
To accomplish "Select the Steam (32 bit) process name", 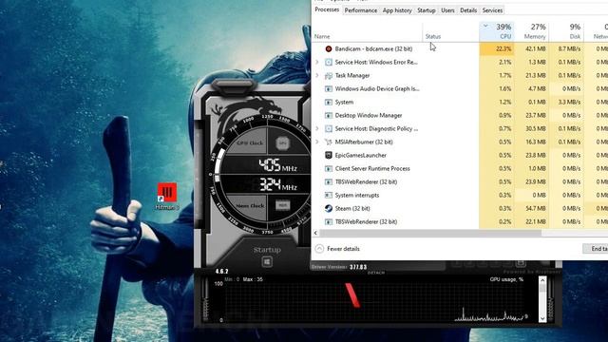I will [x=352, y=209].
